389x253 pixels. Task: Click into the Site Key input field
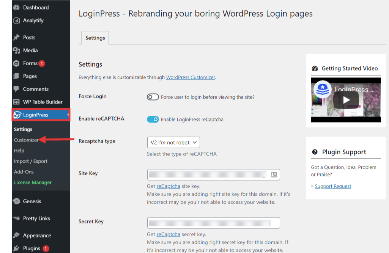tap(213, 174)
